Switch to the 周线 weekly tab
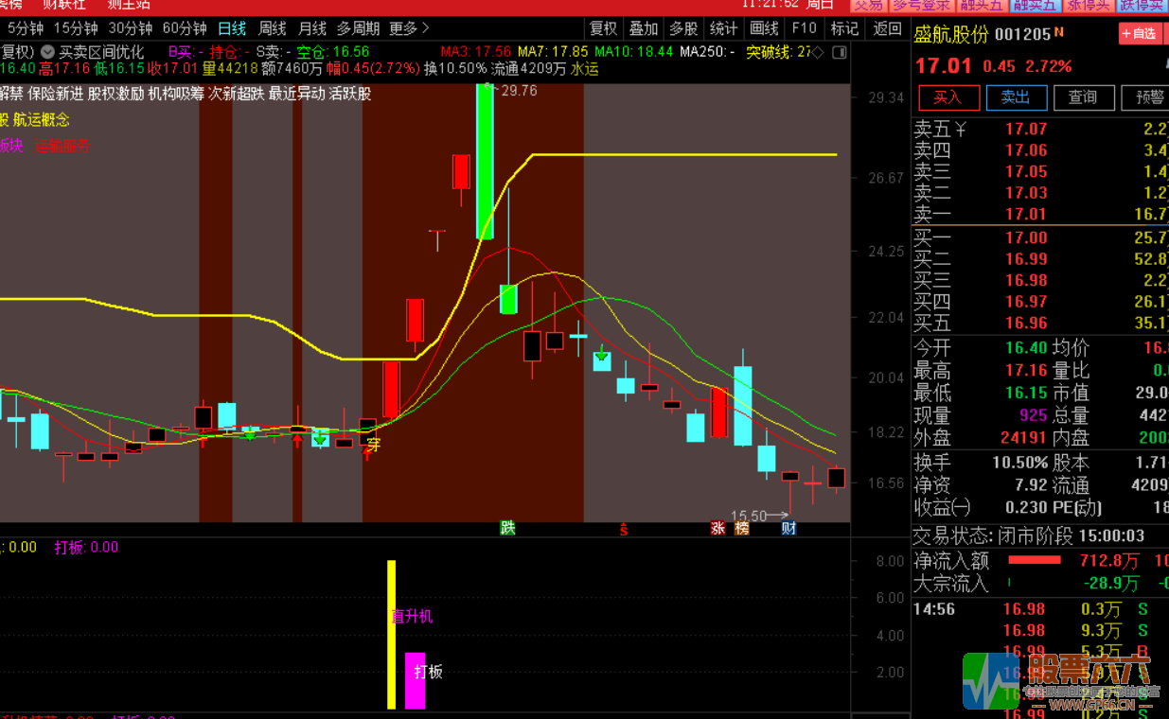 point(273,28)
